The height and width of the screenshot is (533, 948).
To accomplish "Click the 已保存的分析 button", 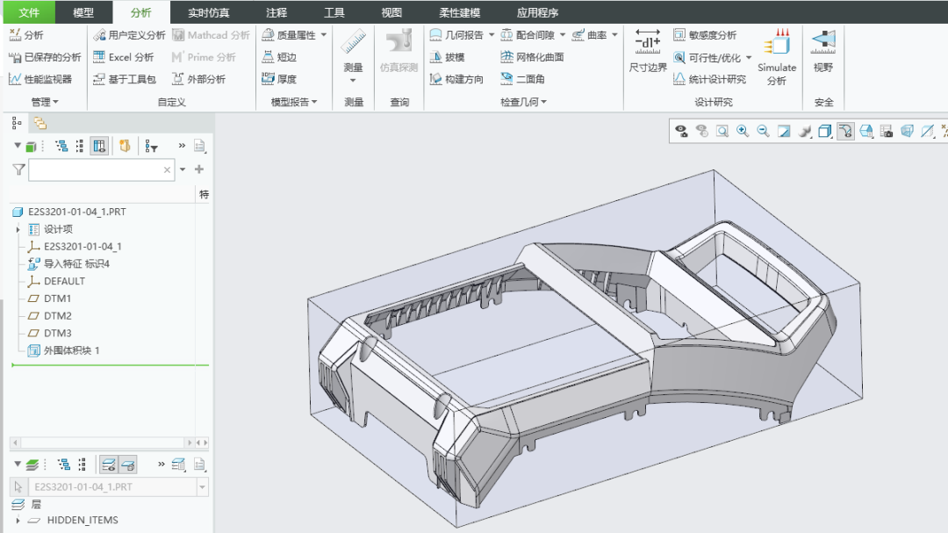I will [45, 57].
